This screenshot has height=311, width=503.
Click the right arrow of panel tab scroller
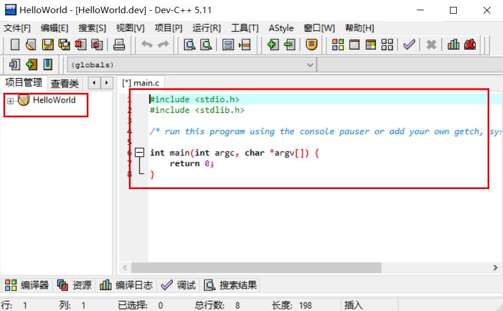pos(107,83)
